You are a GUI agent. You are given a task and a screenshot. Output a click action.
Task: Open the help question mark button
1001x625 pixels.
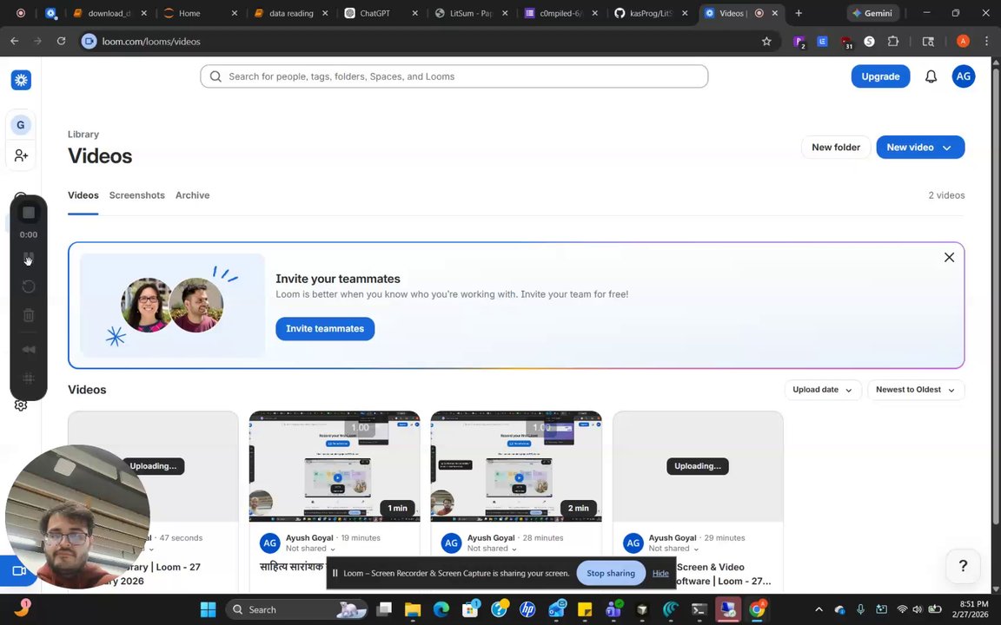click(x=963, y=566)
